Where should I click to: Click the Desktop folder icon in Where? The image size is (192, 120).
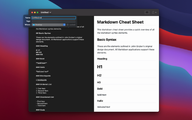34,25
